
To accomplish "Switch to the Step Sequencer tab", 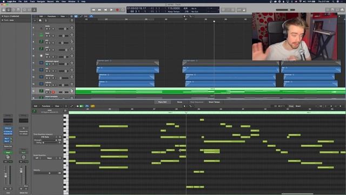I will point(197,102).
